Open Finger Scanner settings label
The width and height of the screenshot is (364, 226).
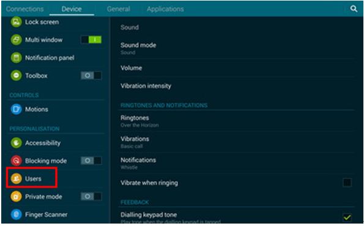[46, 214]
